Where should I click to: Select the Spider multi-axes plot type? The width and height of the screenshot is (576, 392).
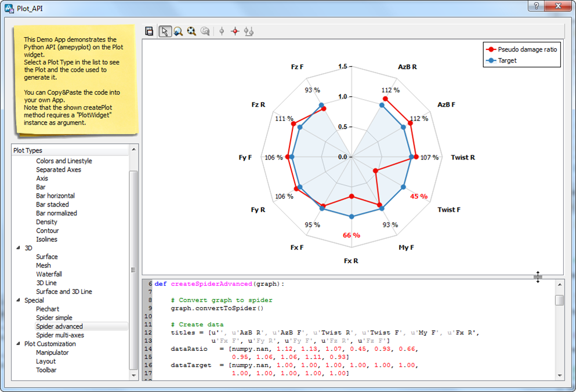(59, 335)
